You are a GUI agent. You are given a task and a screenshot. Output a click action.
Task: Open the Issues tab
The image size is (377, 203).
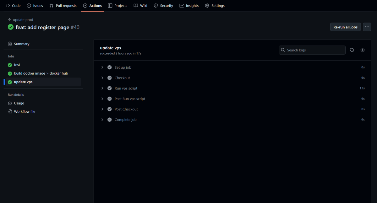click(35, 5)
